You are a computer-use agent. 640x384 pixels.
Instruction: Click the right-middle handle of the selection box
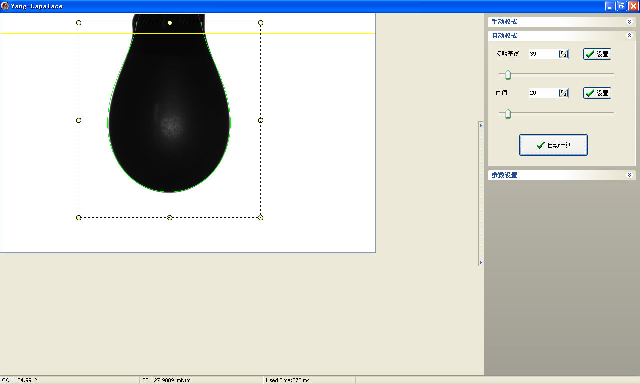click(x=261, y=120)
